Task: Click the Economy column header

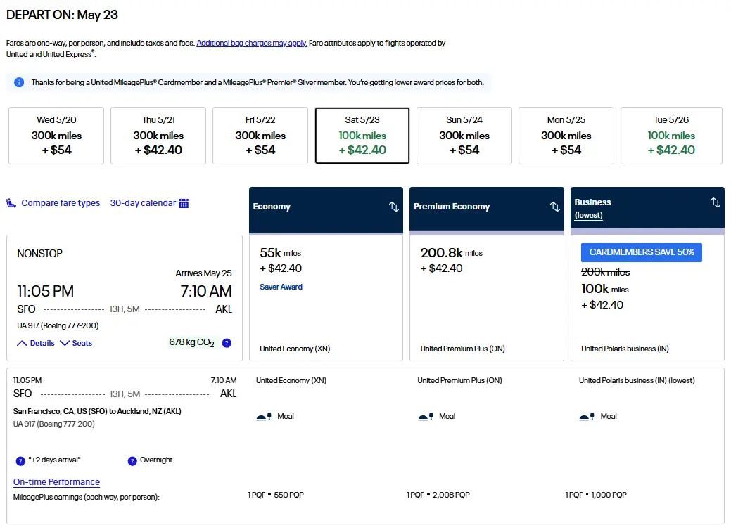Action: (326, 209)
